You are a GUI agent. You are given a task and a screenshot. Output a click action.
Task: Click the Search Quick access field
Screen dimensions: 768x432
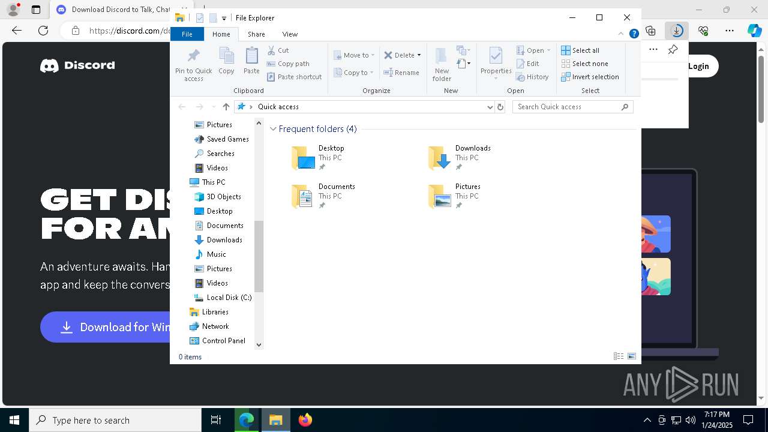(572, 107)
